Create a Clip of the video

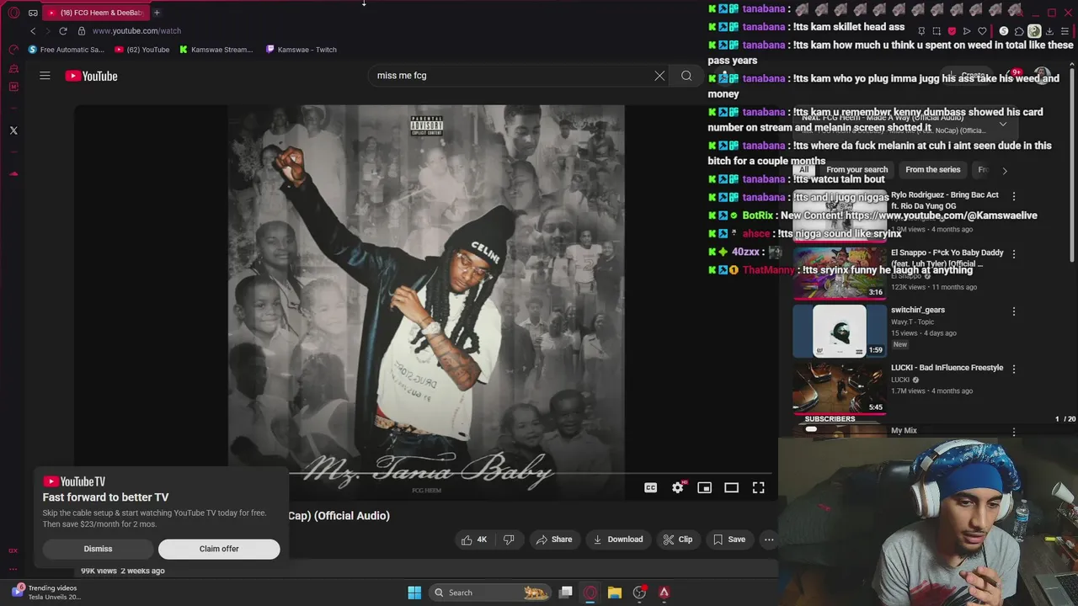[677, 540]
